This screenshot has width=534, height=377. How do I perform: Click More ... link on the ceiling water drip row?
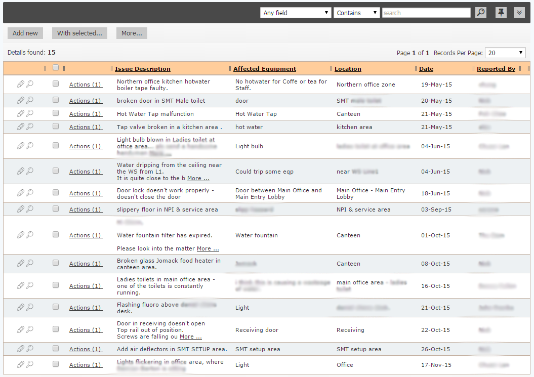pyautogui.click(x=198, y=178)
